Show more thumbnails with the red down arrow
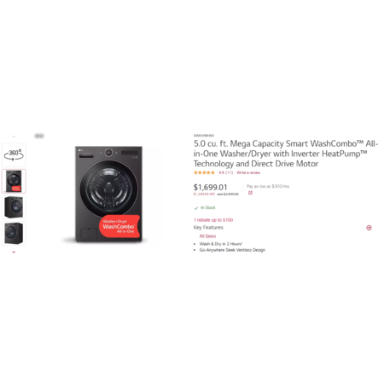The width and height of the screenshot is (384, 384). pyautogui.click(x=14, y=252)
